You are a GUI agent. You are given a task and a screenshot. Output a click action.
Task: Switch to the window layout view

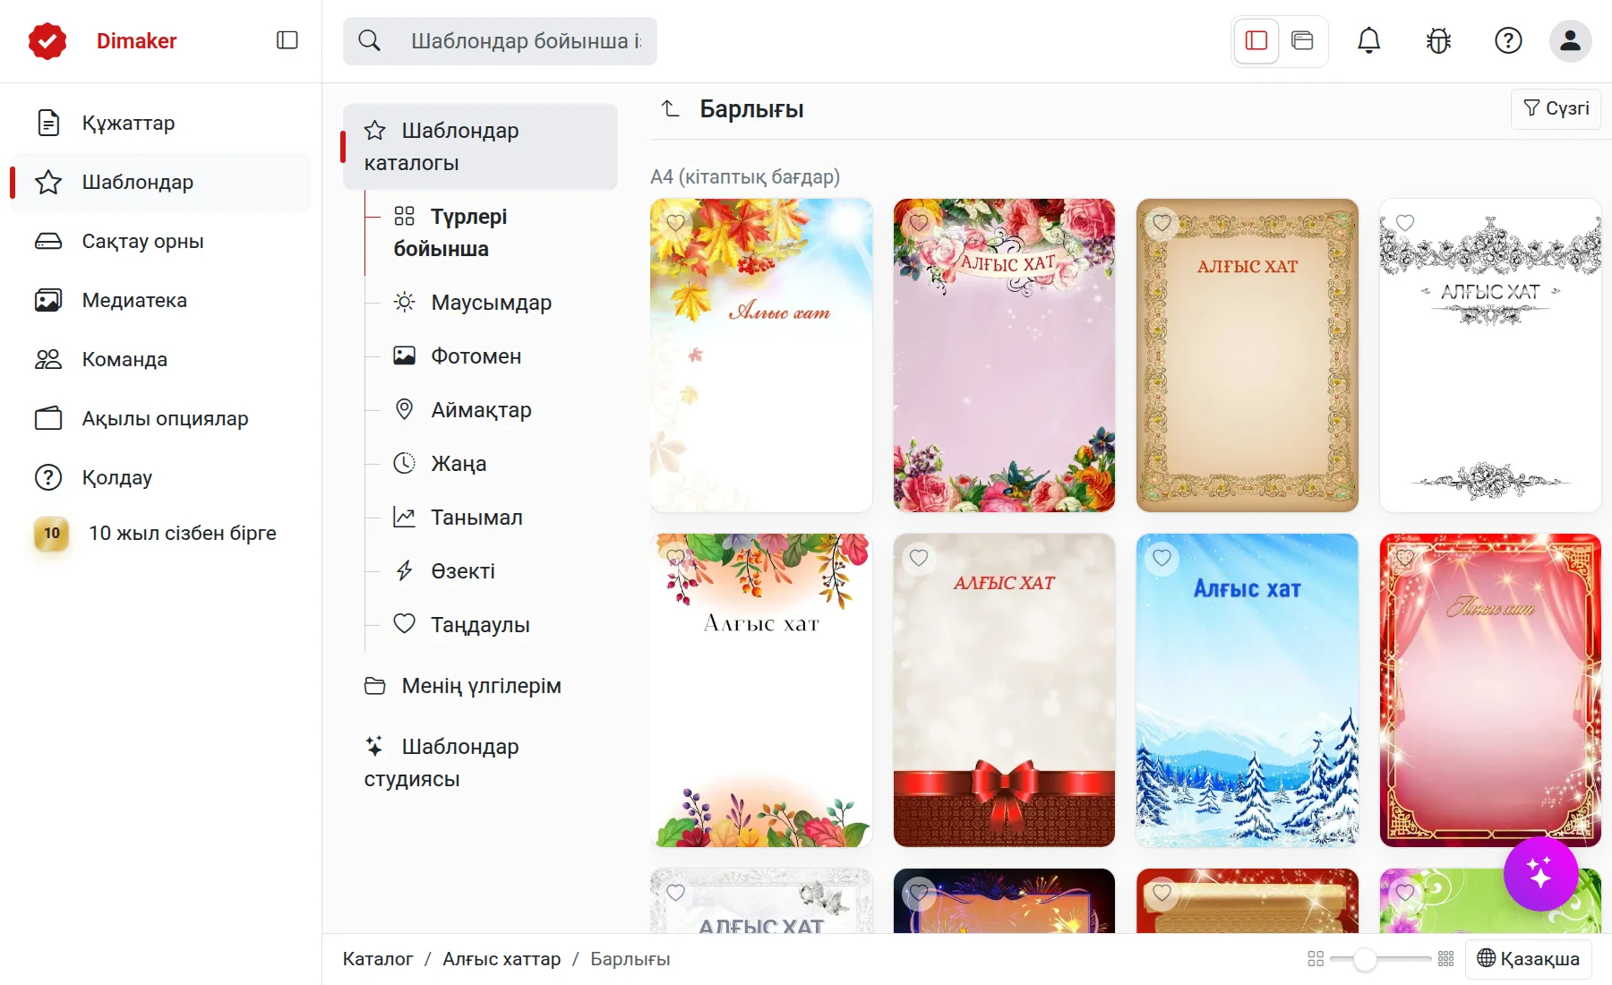pos(1302,40)
